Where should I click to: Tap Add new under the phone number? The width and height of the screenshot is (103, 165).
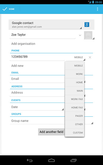[18, 66]
